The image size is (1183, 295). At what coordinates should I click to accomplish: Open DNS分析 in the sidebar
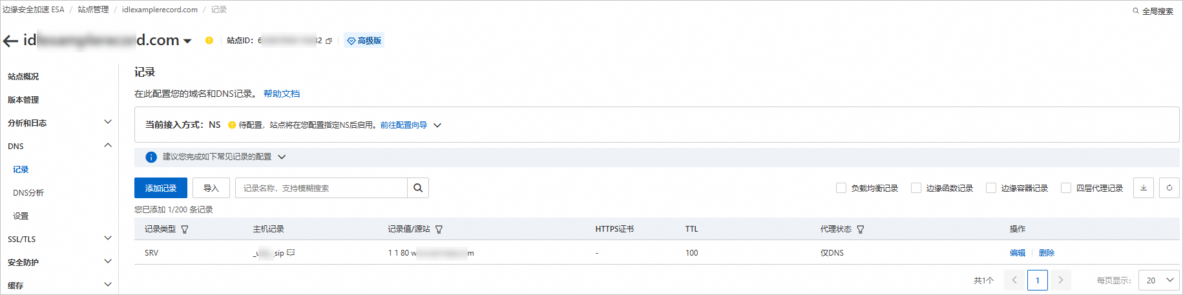click(28, 192)
